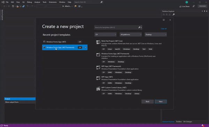This screenshot has width=209, height=127.
Task: Expand the template search options arrow
Action: point(141,28)
